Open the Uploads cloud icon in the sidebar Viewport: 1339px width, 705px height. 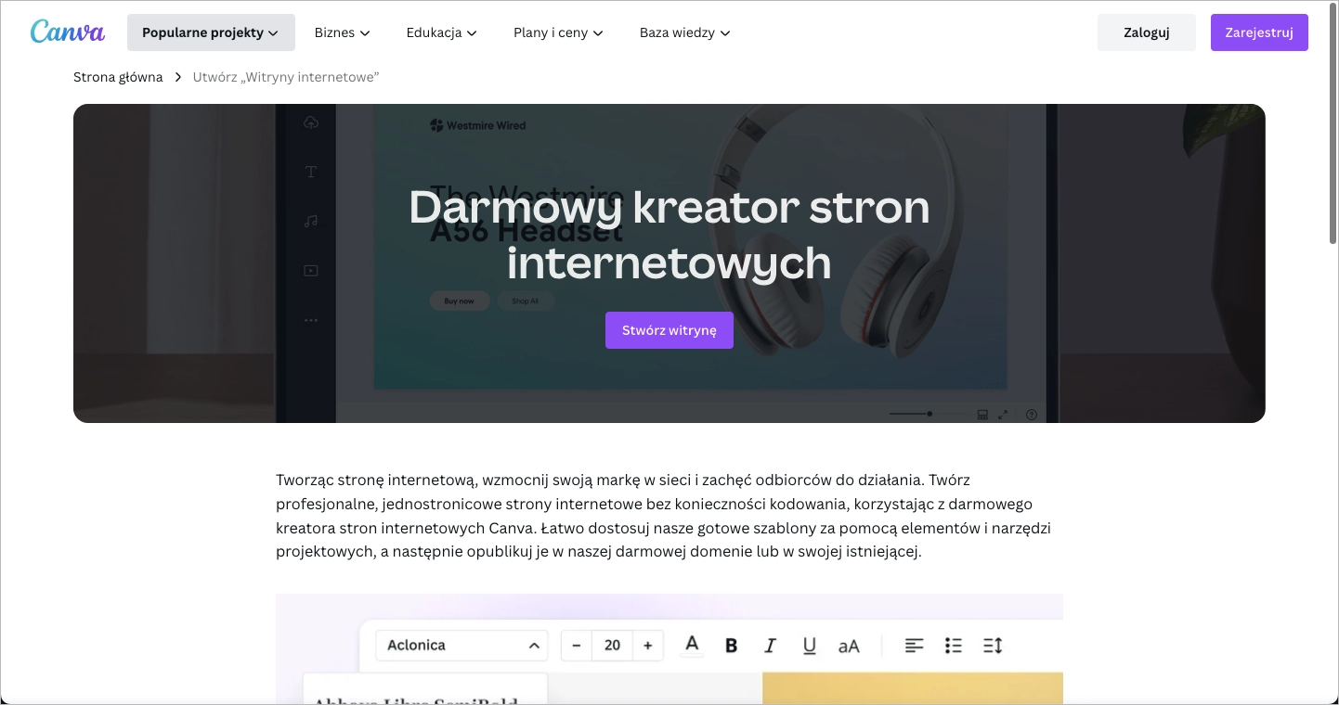click(x=311, y=122)
